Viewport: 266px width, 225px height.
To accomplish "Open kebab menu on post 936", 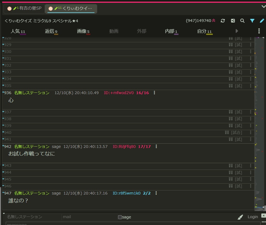I will coord(154,93).
